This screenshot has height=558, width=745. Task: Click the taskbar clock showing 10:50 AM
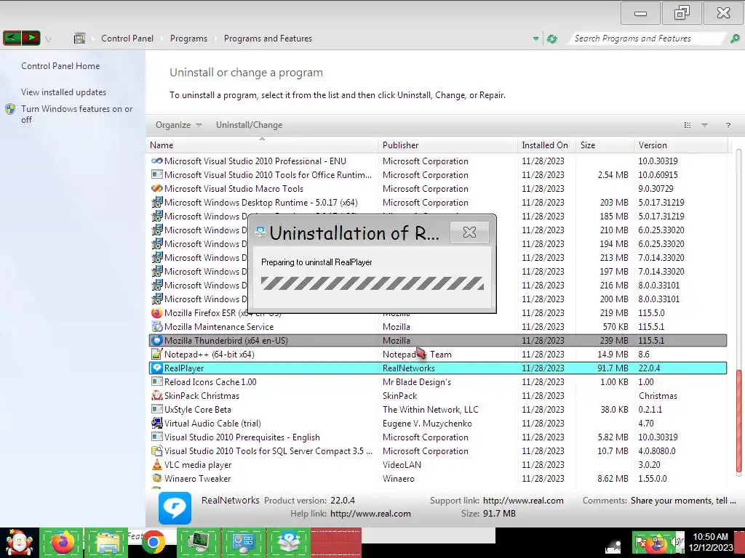(x=710, y=542)
